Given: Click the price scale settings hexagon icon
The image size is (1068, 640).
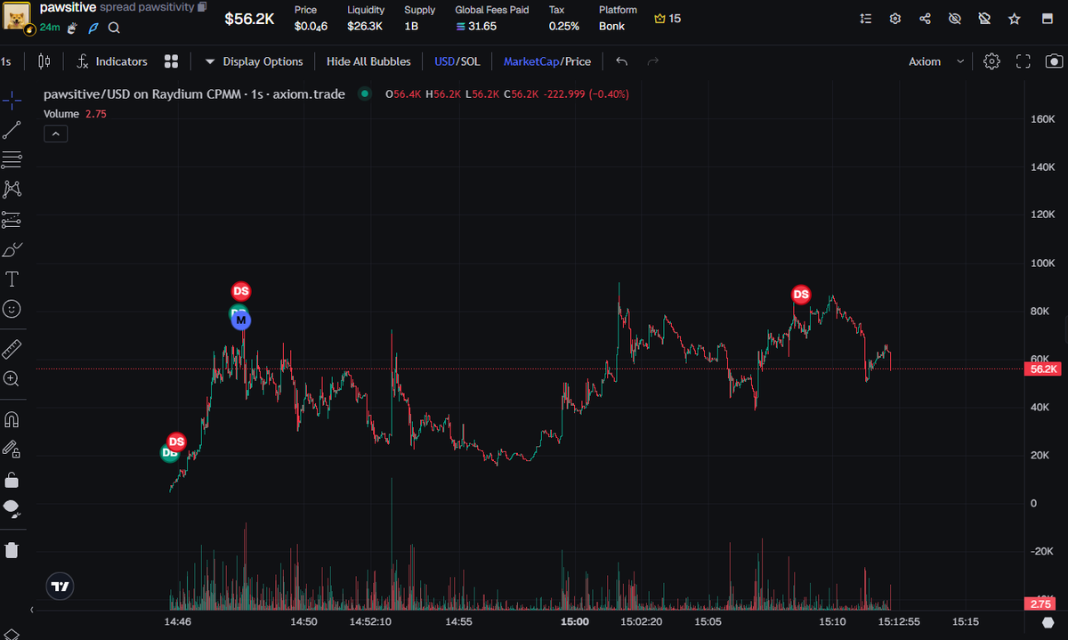Looking at the screenshot, I should [1047, 621].
